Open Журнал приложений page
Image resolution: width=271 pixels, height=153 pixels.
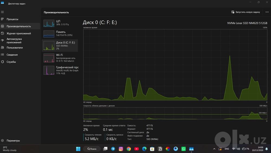pos(20,33)
